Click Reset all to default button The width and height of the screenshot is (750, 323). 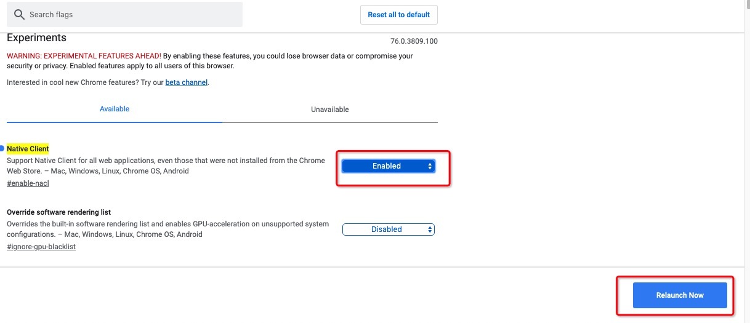(x=399, y=15)
